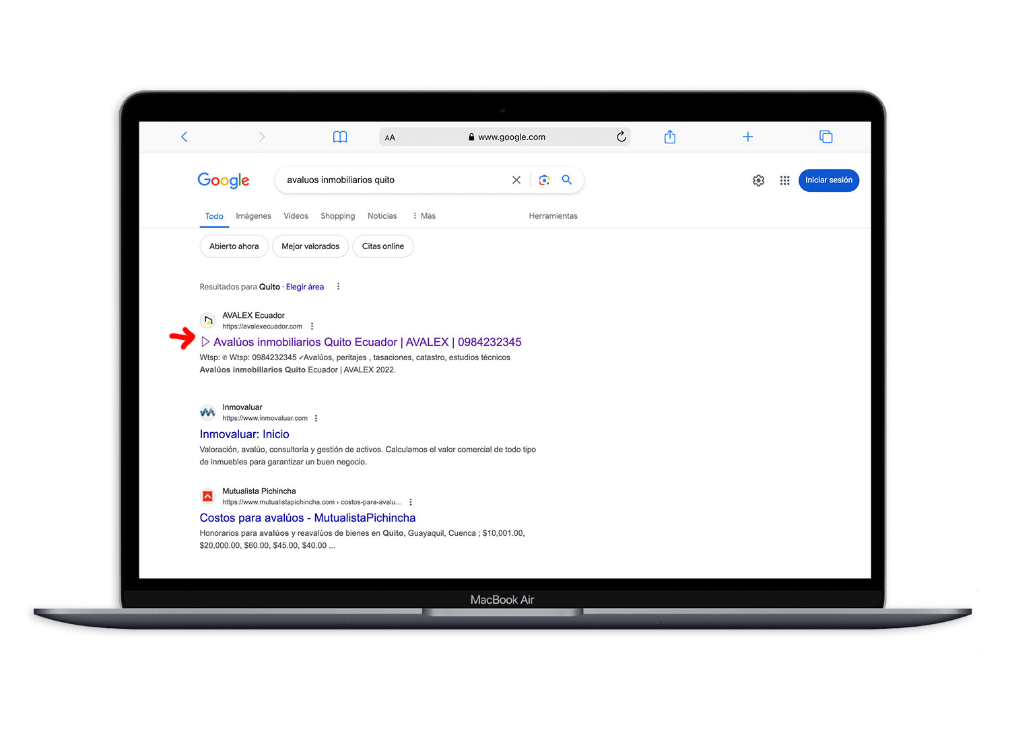Add a new tab with plus icon
The height and width of the screenshot is (729, 1010).
(x=747, y=137)
